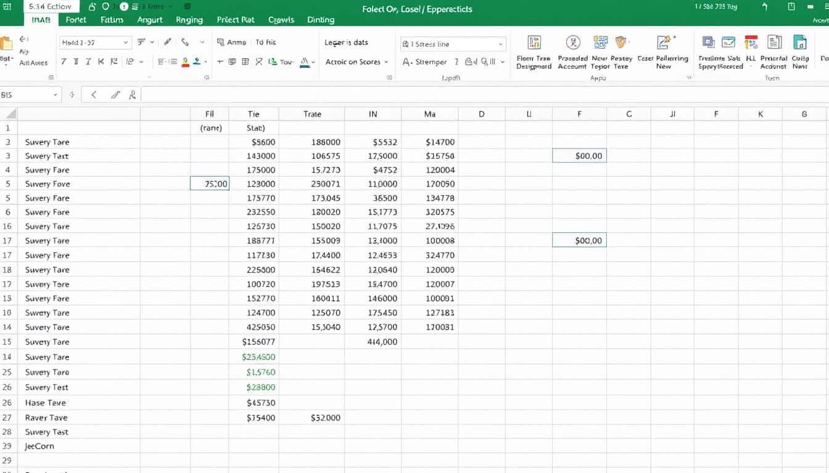This screenshot has width=829, height=473.
Task: Select cell with value 414,000
Action: pos(373,342)
